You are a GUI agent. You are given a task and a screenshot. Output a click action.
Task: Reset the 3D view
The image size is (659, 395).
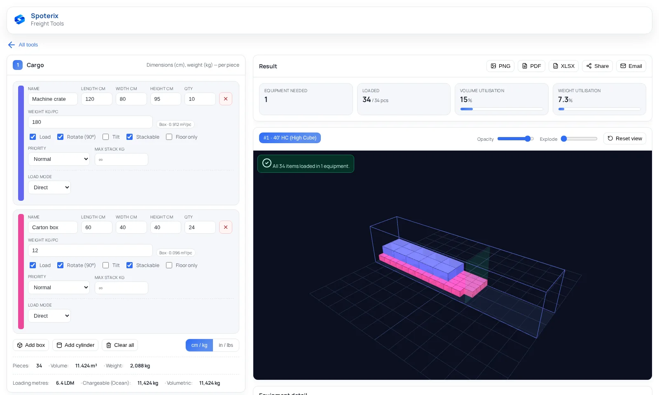(624, 138)
